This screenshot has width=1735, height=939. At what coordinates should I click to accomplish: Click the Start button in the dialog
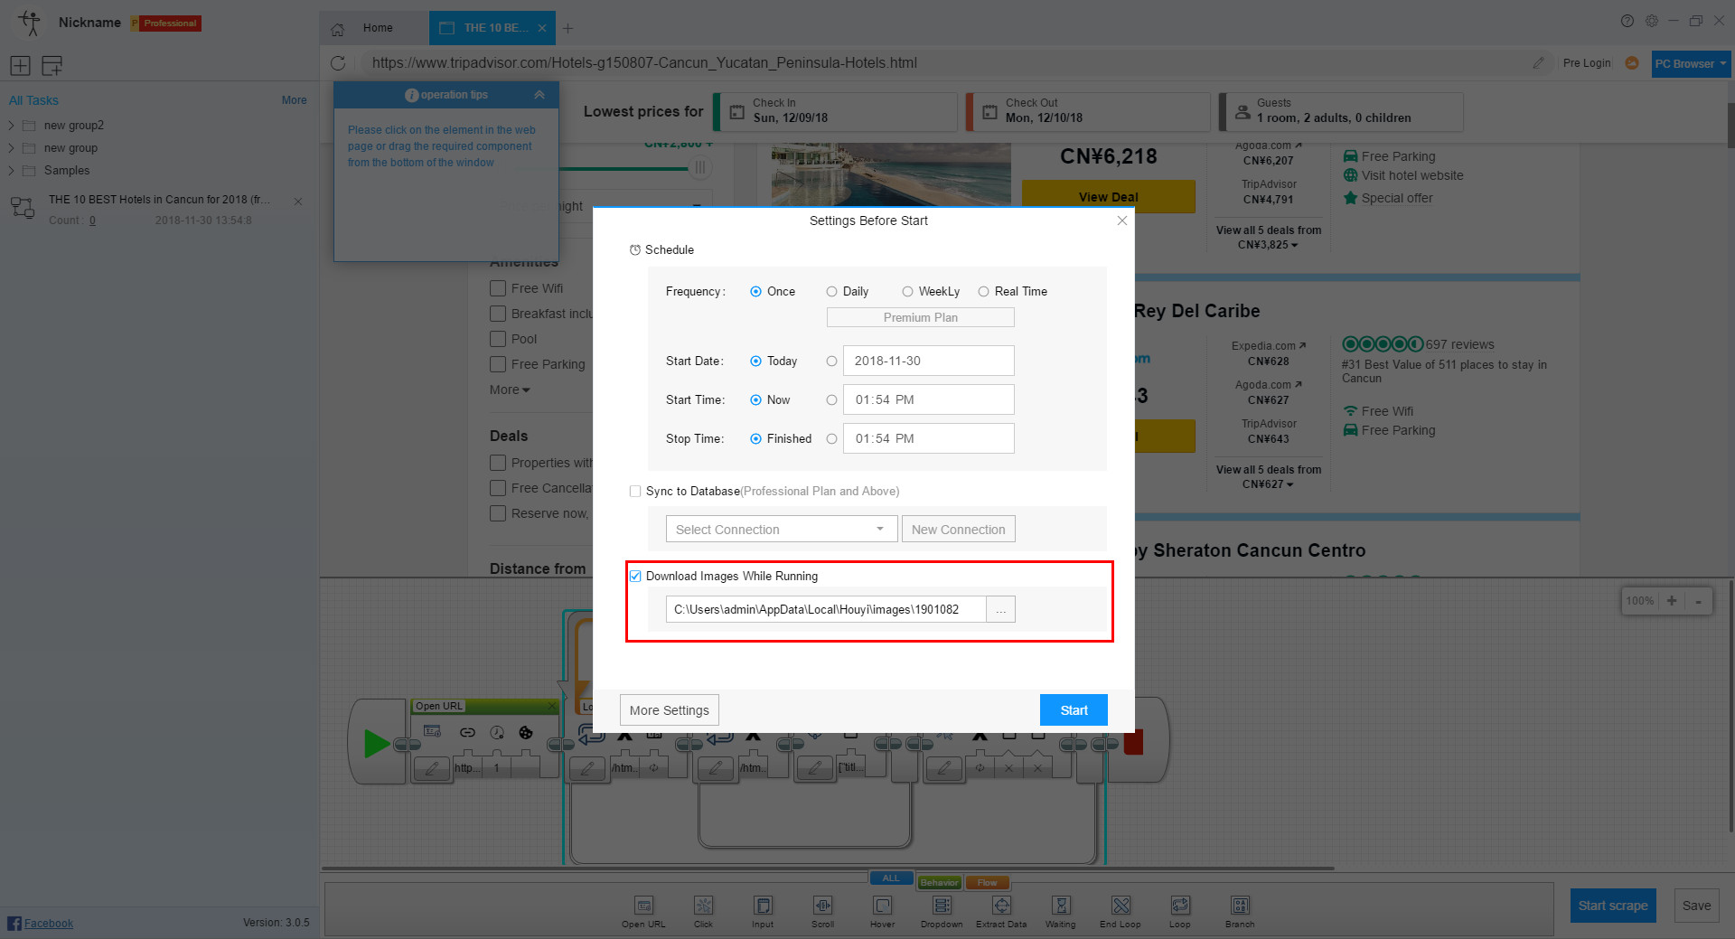(1073, 709)
